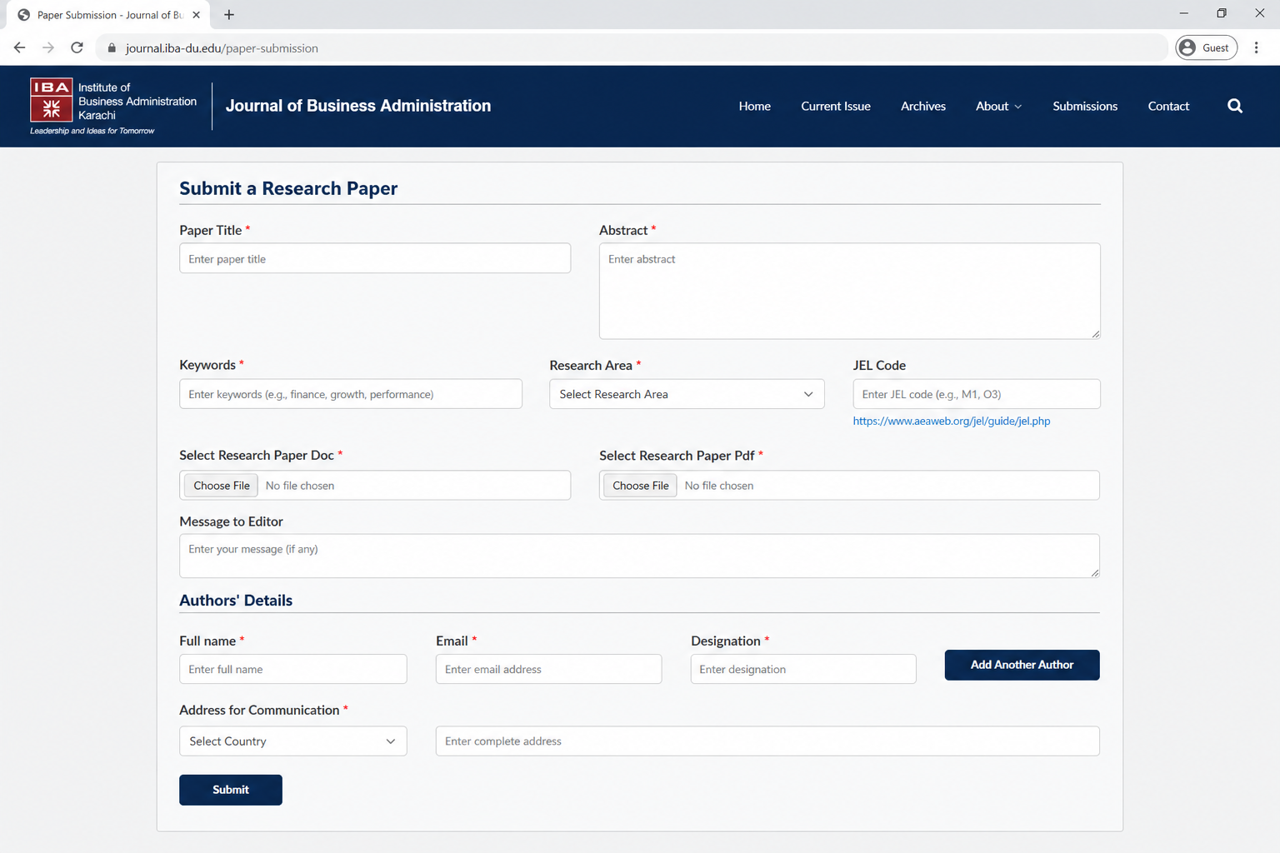Click the Paper Title input field
The width and height of the screenshot is (1280, 853).
click(x=375, y=258)
